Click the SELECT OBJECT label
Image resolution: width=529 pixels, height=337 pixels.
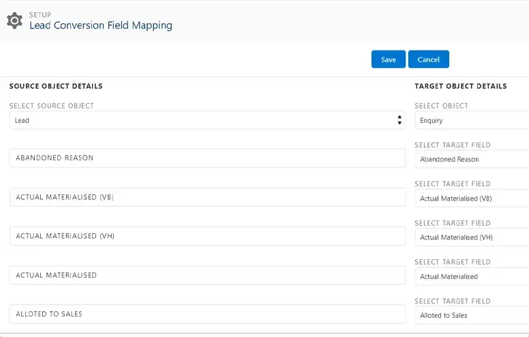pos(441,106)
